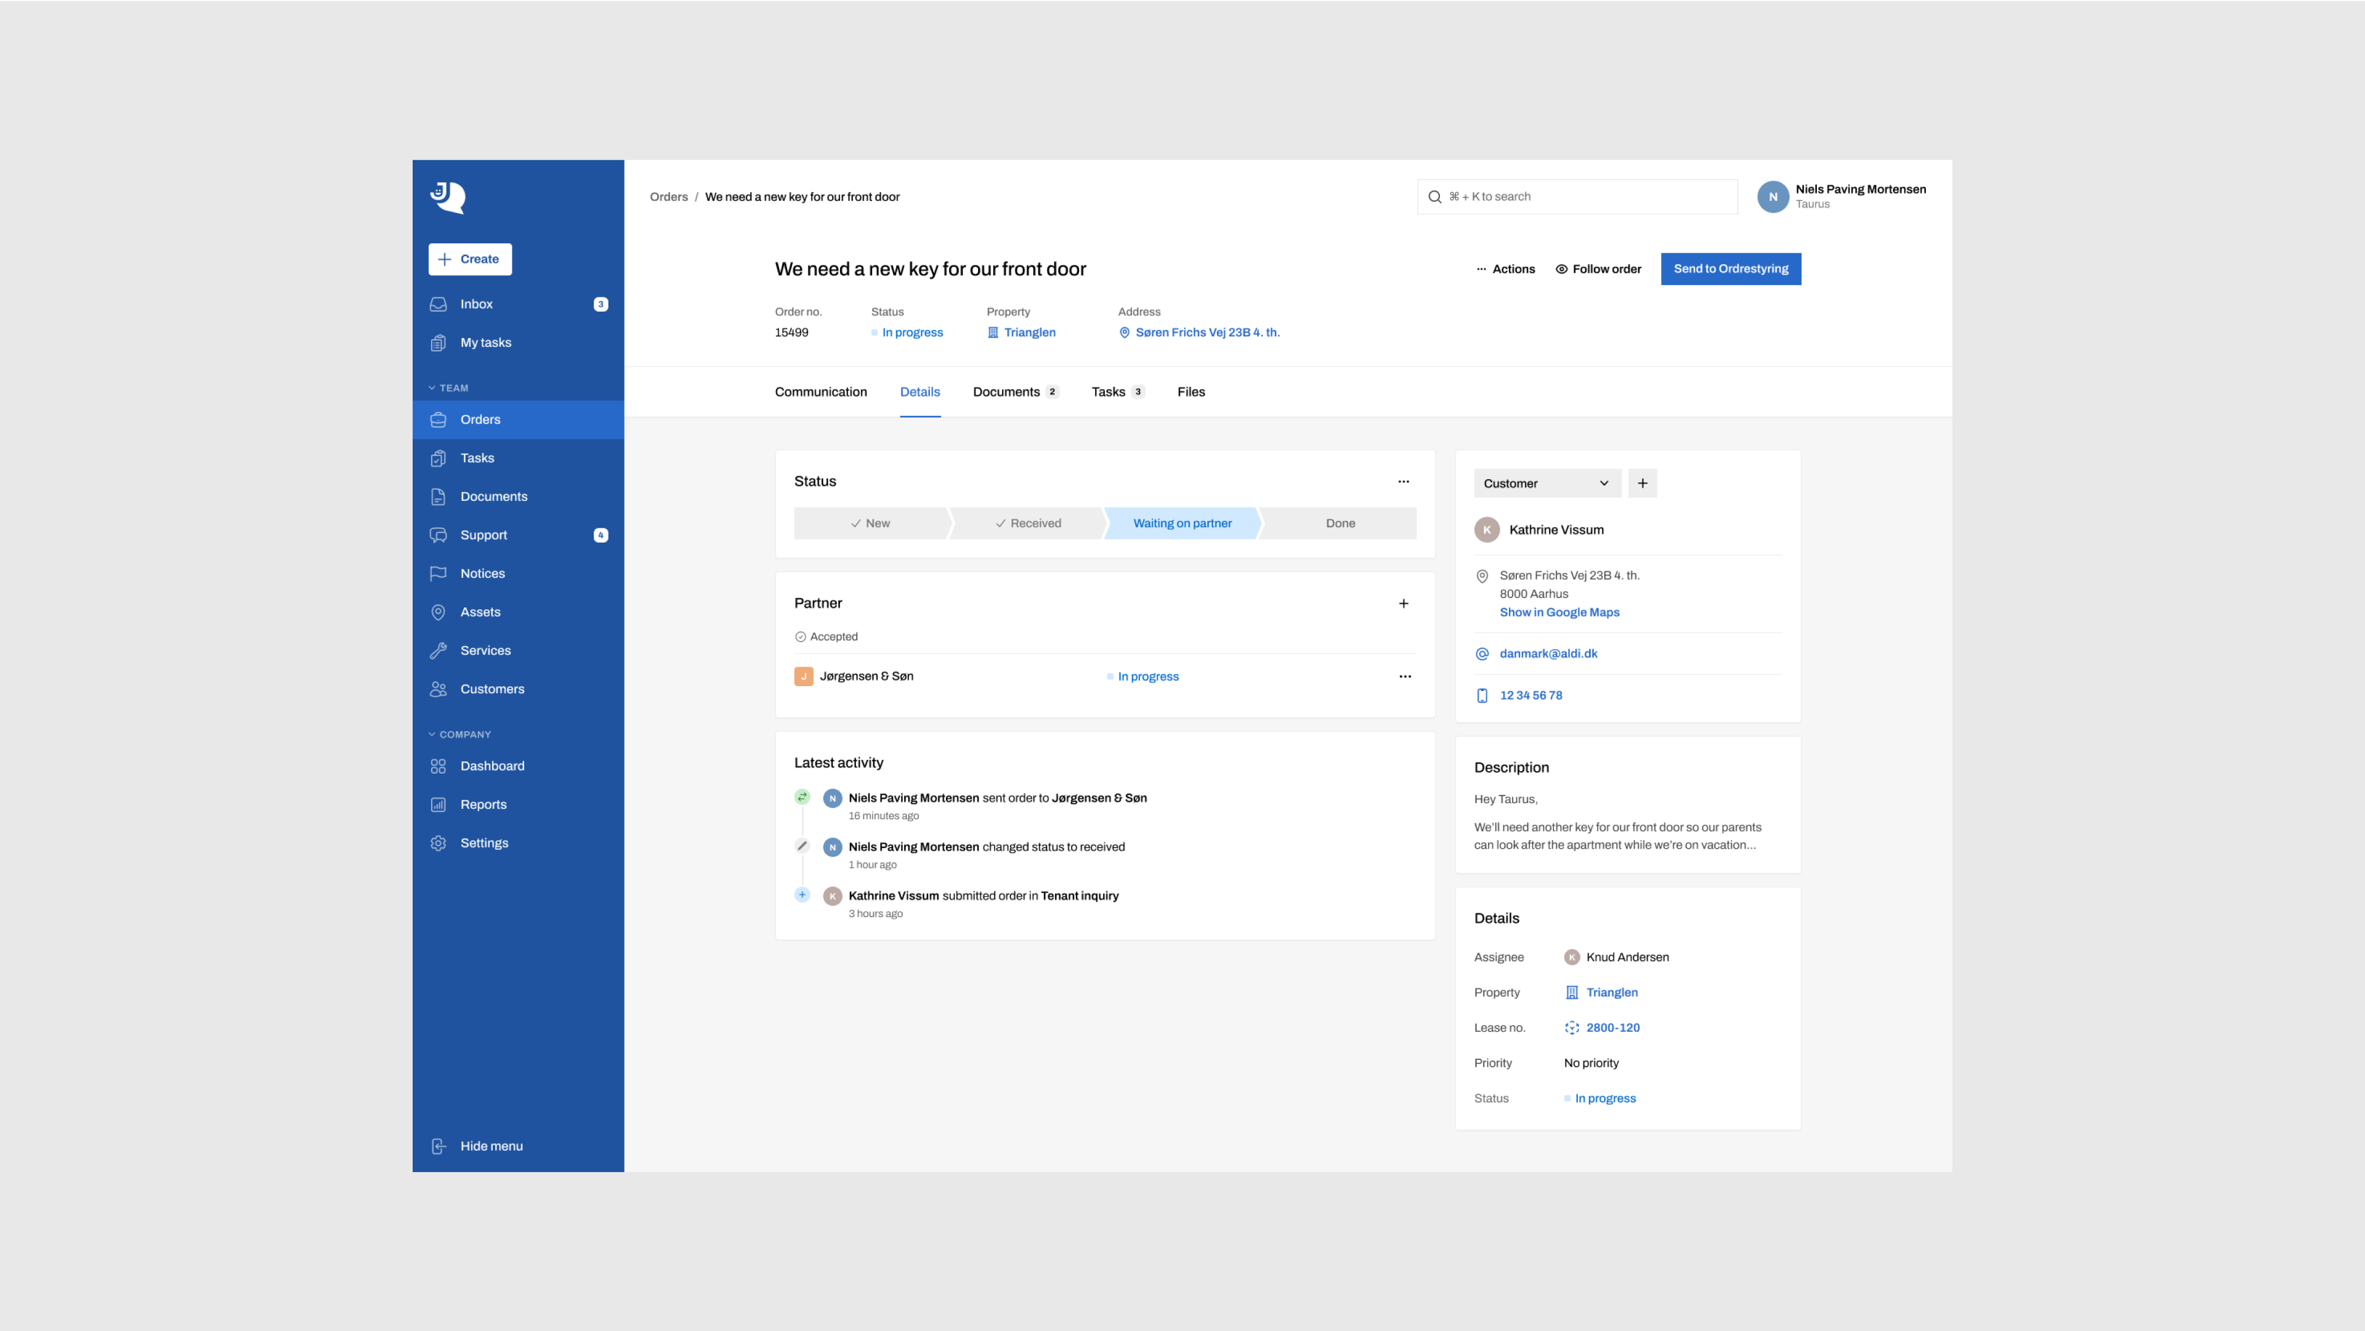This screenshot has width=2365, height=1331.
Task: Select the Waiting on partner status step
Action: pos(1182,523)
